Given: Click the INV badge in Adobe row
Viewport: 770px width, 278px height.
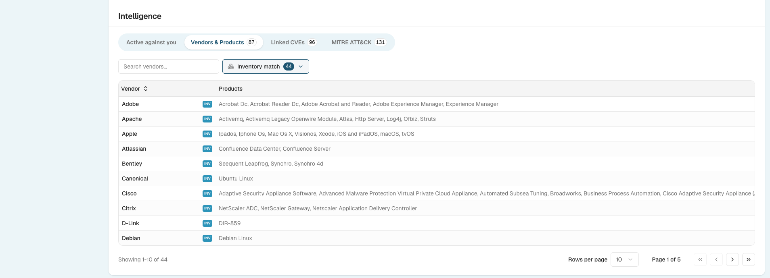Looking at the screenshot, I should coord(207,104).
